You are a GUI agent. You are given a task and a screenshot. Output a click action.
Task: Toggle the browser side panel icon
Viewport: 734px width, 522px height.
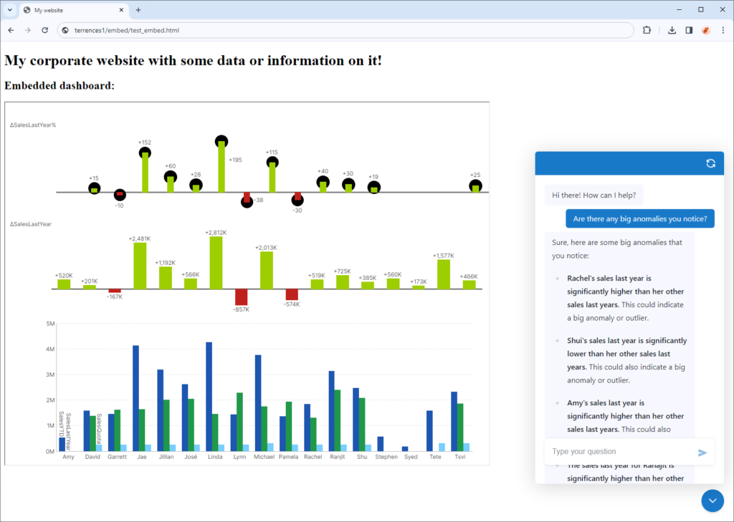689,30
